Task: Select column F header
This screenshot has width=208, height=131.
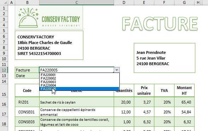Action: [164, 2]
